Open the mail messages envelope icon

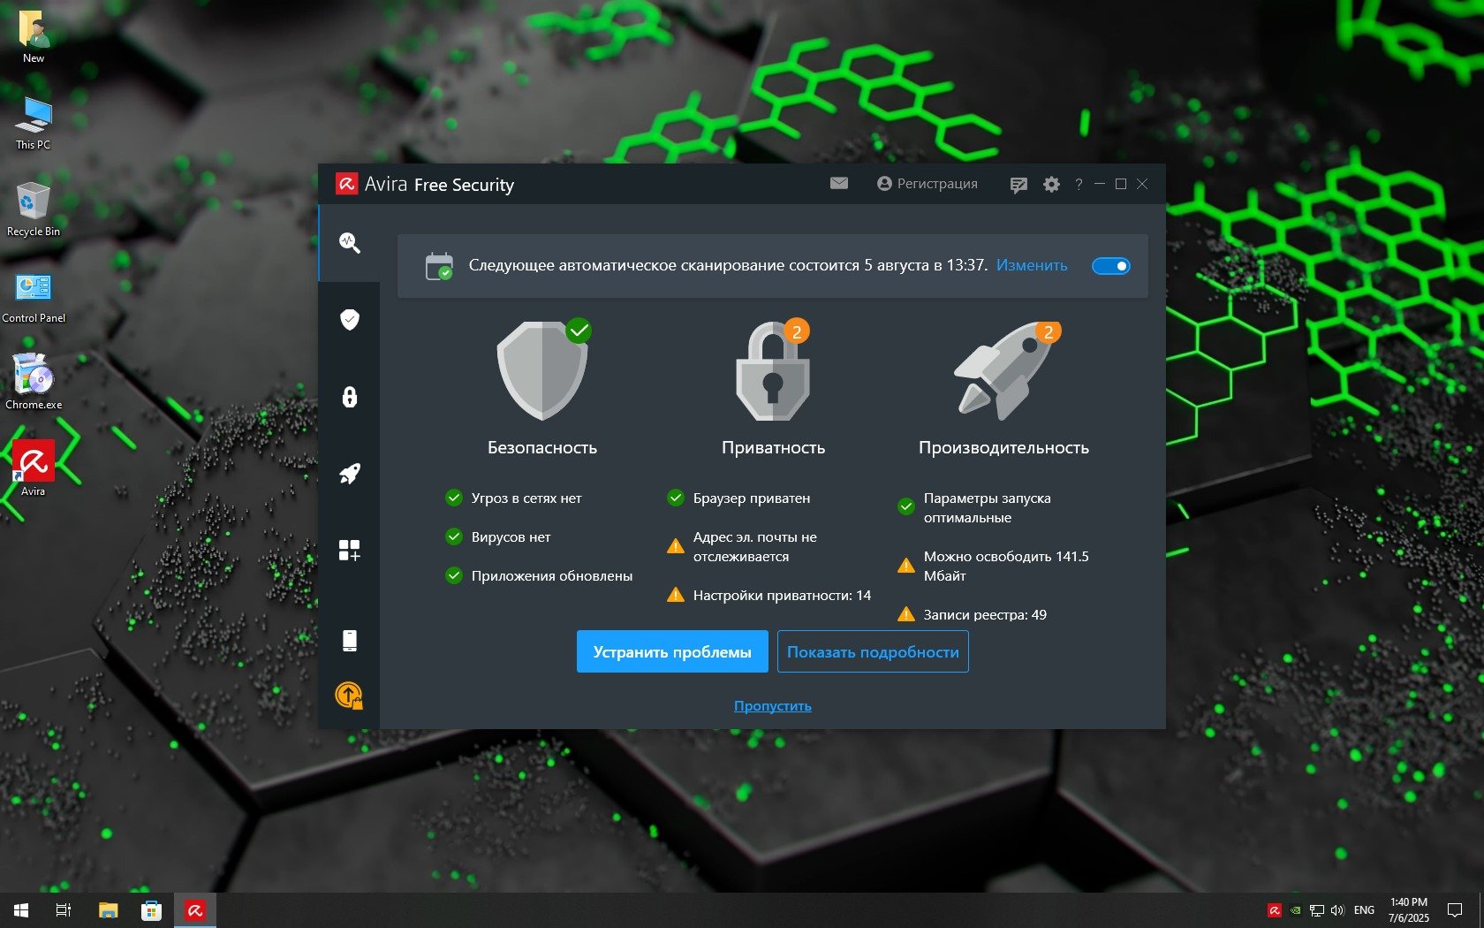(x=839, y=183)
